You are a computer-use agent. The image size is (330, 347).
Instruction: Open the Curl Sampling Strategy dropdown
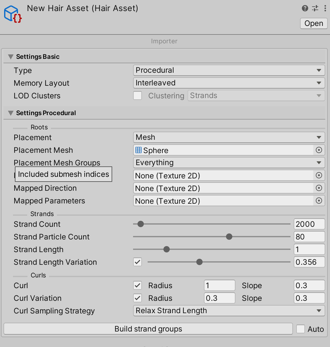pyautogui.click(x=229, y=311)
